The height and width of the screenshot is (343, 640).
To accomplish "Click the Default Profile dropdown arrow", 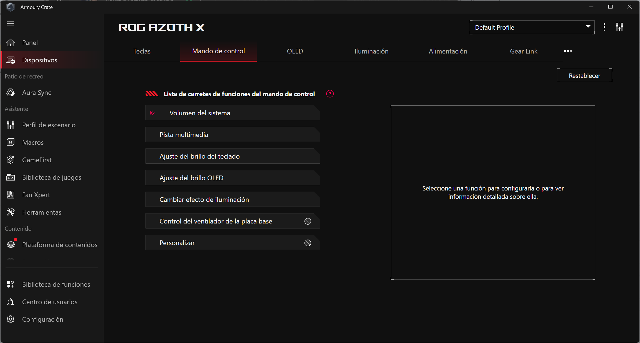I will [588, 27].
